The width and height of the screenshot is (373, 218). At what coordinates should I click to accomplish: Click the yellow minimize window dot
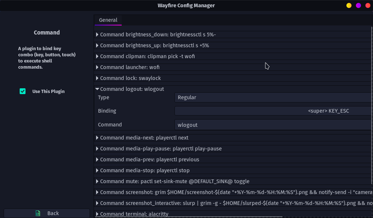click(349, 5)
